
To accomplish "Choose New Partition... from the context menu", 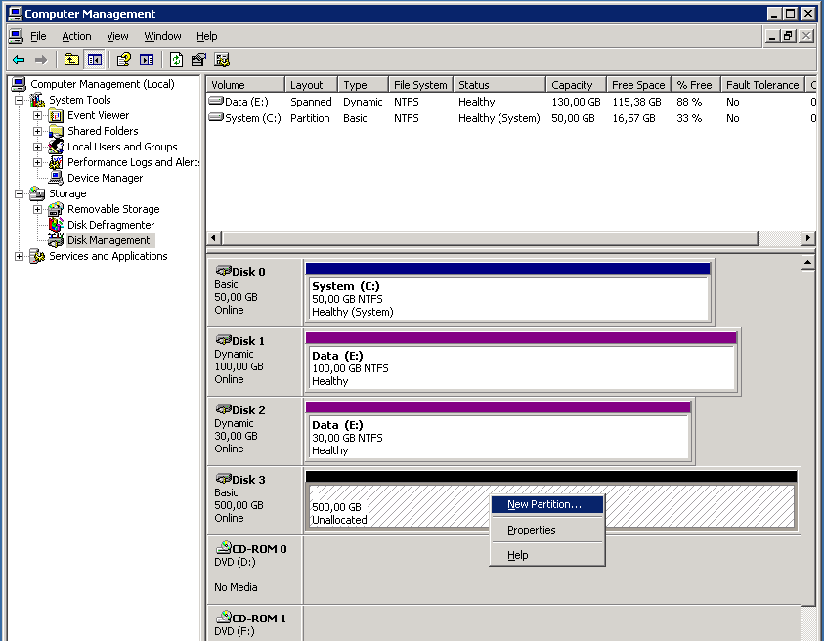I will coord(547,504).
